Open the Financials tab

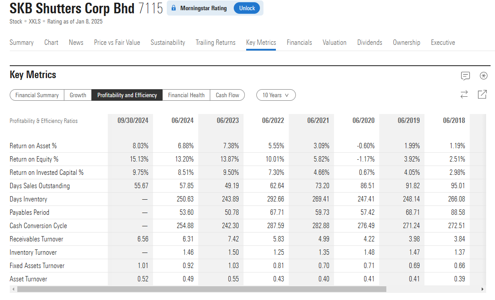[x=299, y=43]
